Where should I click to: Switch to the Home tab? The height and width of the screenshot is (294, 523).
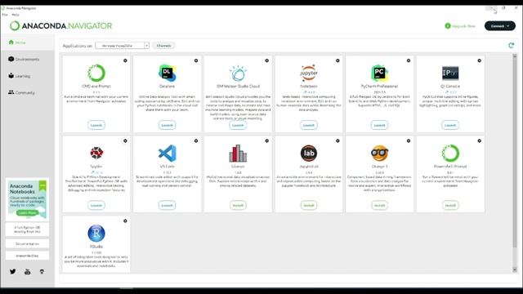[x=27, y=42]
